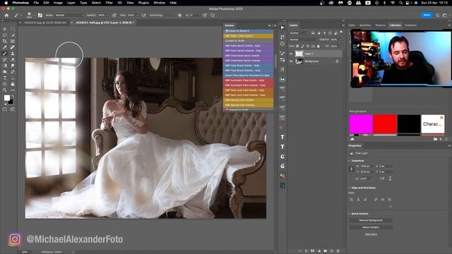Switch to the Swatches tab
Viewport: 452px width, 254px height.
click(365, 25)
